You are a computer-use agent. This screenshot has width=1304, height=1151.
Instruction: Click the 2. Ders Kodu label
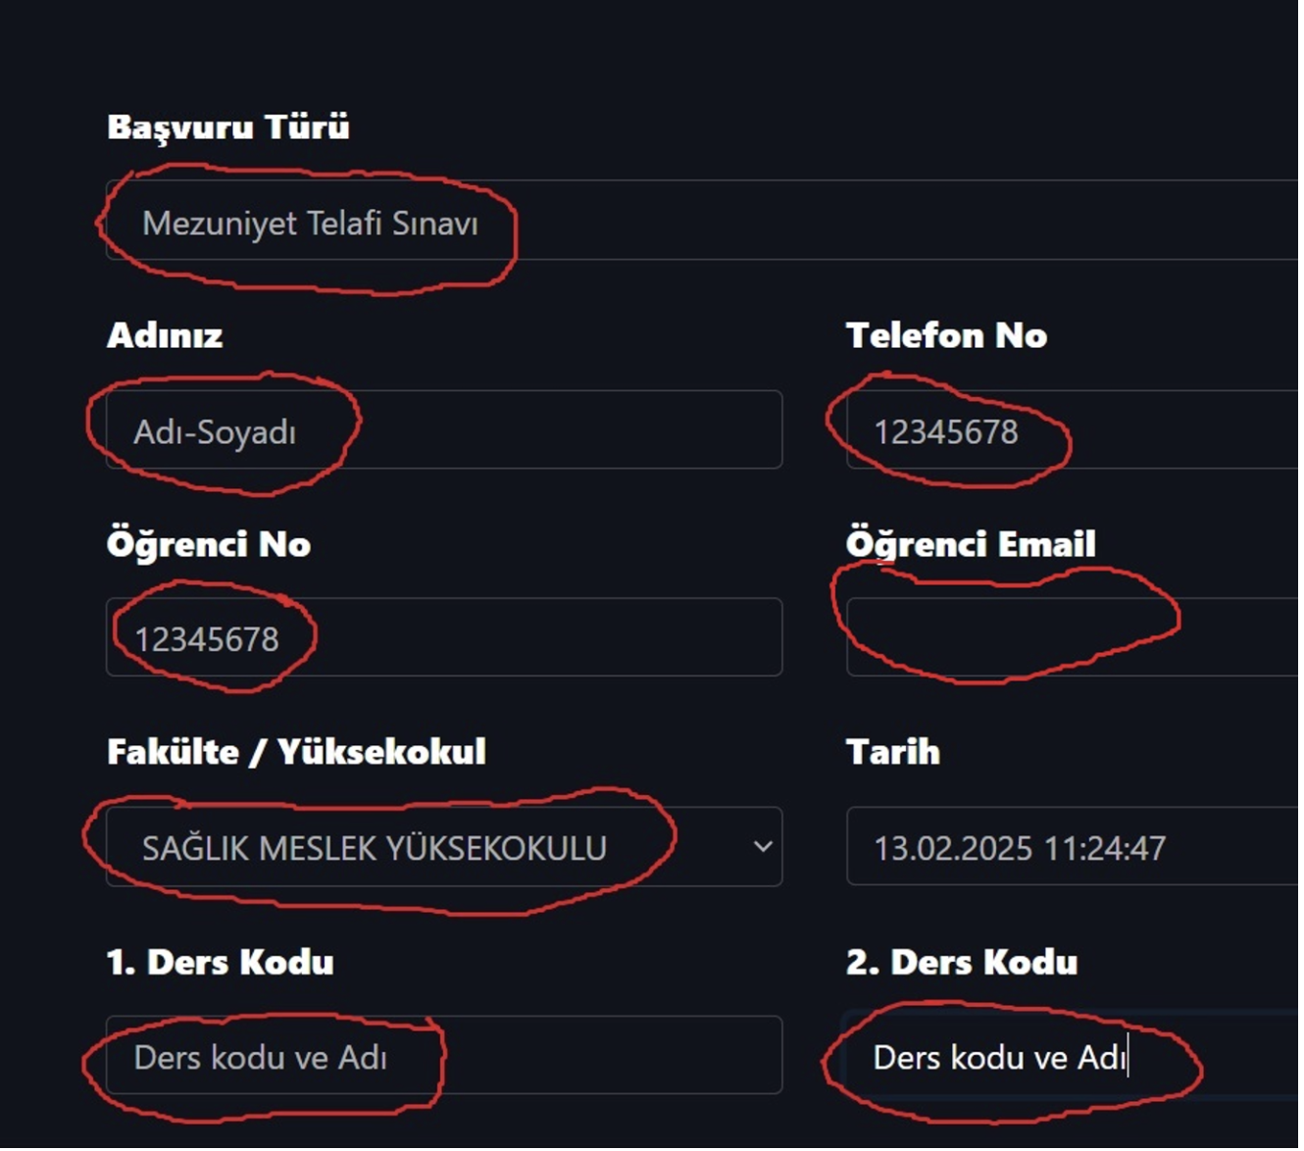pos(961,963)
